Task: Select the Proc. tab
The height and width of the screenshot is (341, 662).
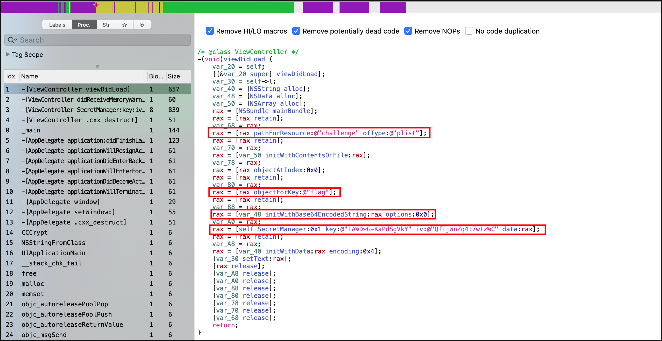Action: pos(84,25)
